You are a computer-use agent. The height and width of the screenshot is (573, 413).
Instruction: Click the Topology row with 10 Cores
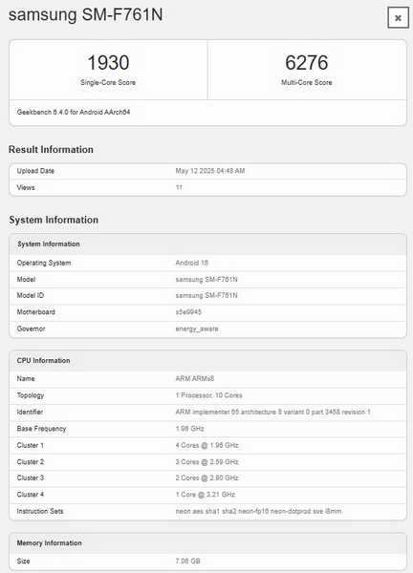coord(207,395)
